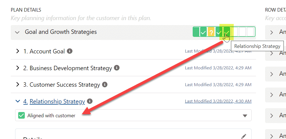286x139 pixels.
Task: Click info icon beside Relationship Strategy
Action: point(90,101)
